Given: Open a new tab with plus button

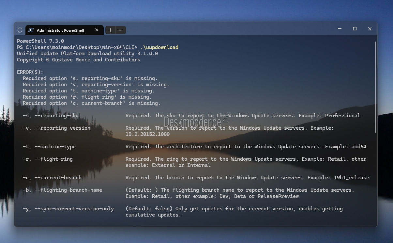Looking at the screenshot, I should [111, 30].
